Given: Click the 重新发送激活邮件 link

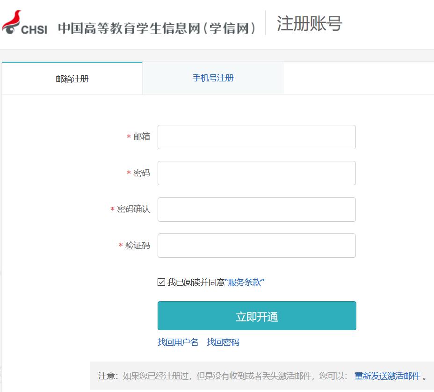Looking at the screenshot, I should (387, 376).
